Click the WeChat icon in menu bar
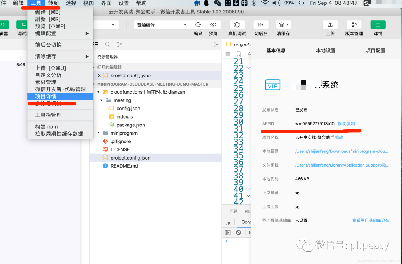The image size is (402, 264). 217,3
